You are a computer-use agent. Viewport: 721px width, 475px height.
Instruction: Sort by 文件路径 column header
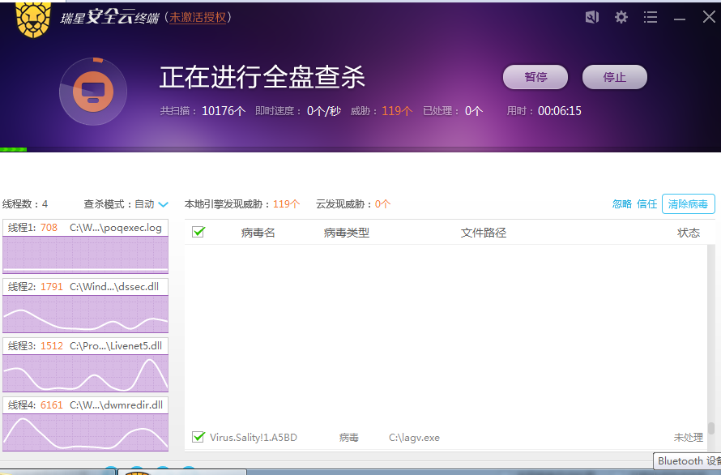[484, 233]
